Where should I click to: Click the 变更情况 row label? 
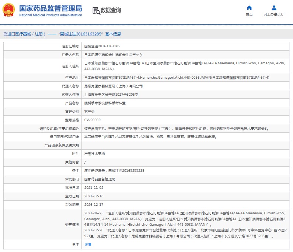(71, 225)
